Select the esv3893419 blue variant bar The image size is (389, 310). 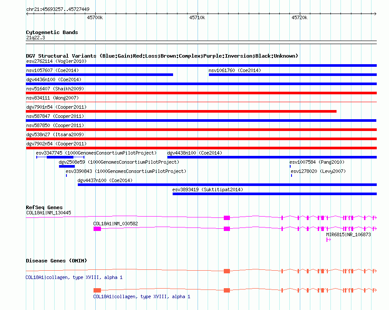[x=274, y=194]
